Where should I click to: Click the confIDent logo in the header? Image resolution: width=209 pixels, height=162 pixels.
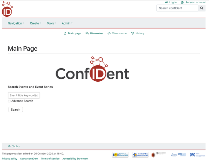click(7, 9)
